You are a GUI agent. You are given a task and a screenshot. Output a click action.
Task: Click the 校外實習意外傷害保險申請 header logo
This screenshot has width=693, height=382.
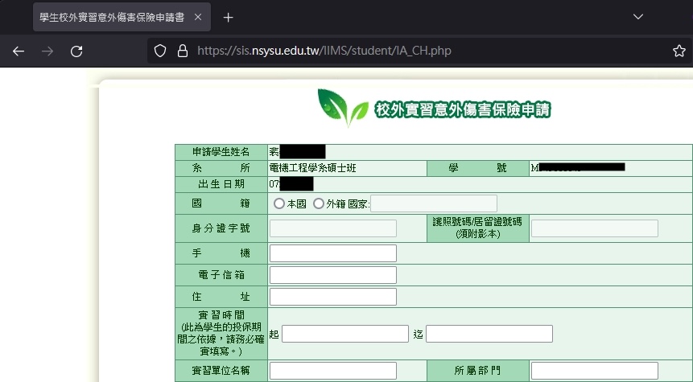coord(435,109)
